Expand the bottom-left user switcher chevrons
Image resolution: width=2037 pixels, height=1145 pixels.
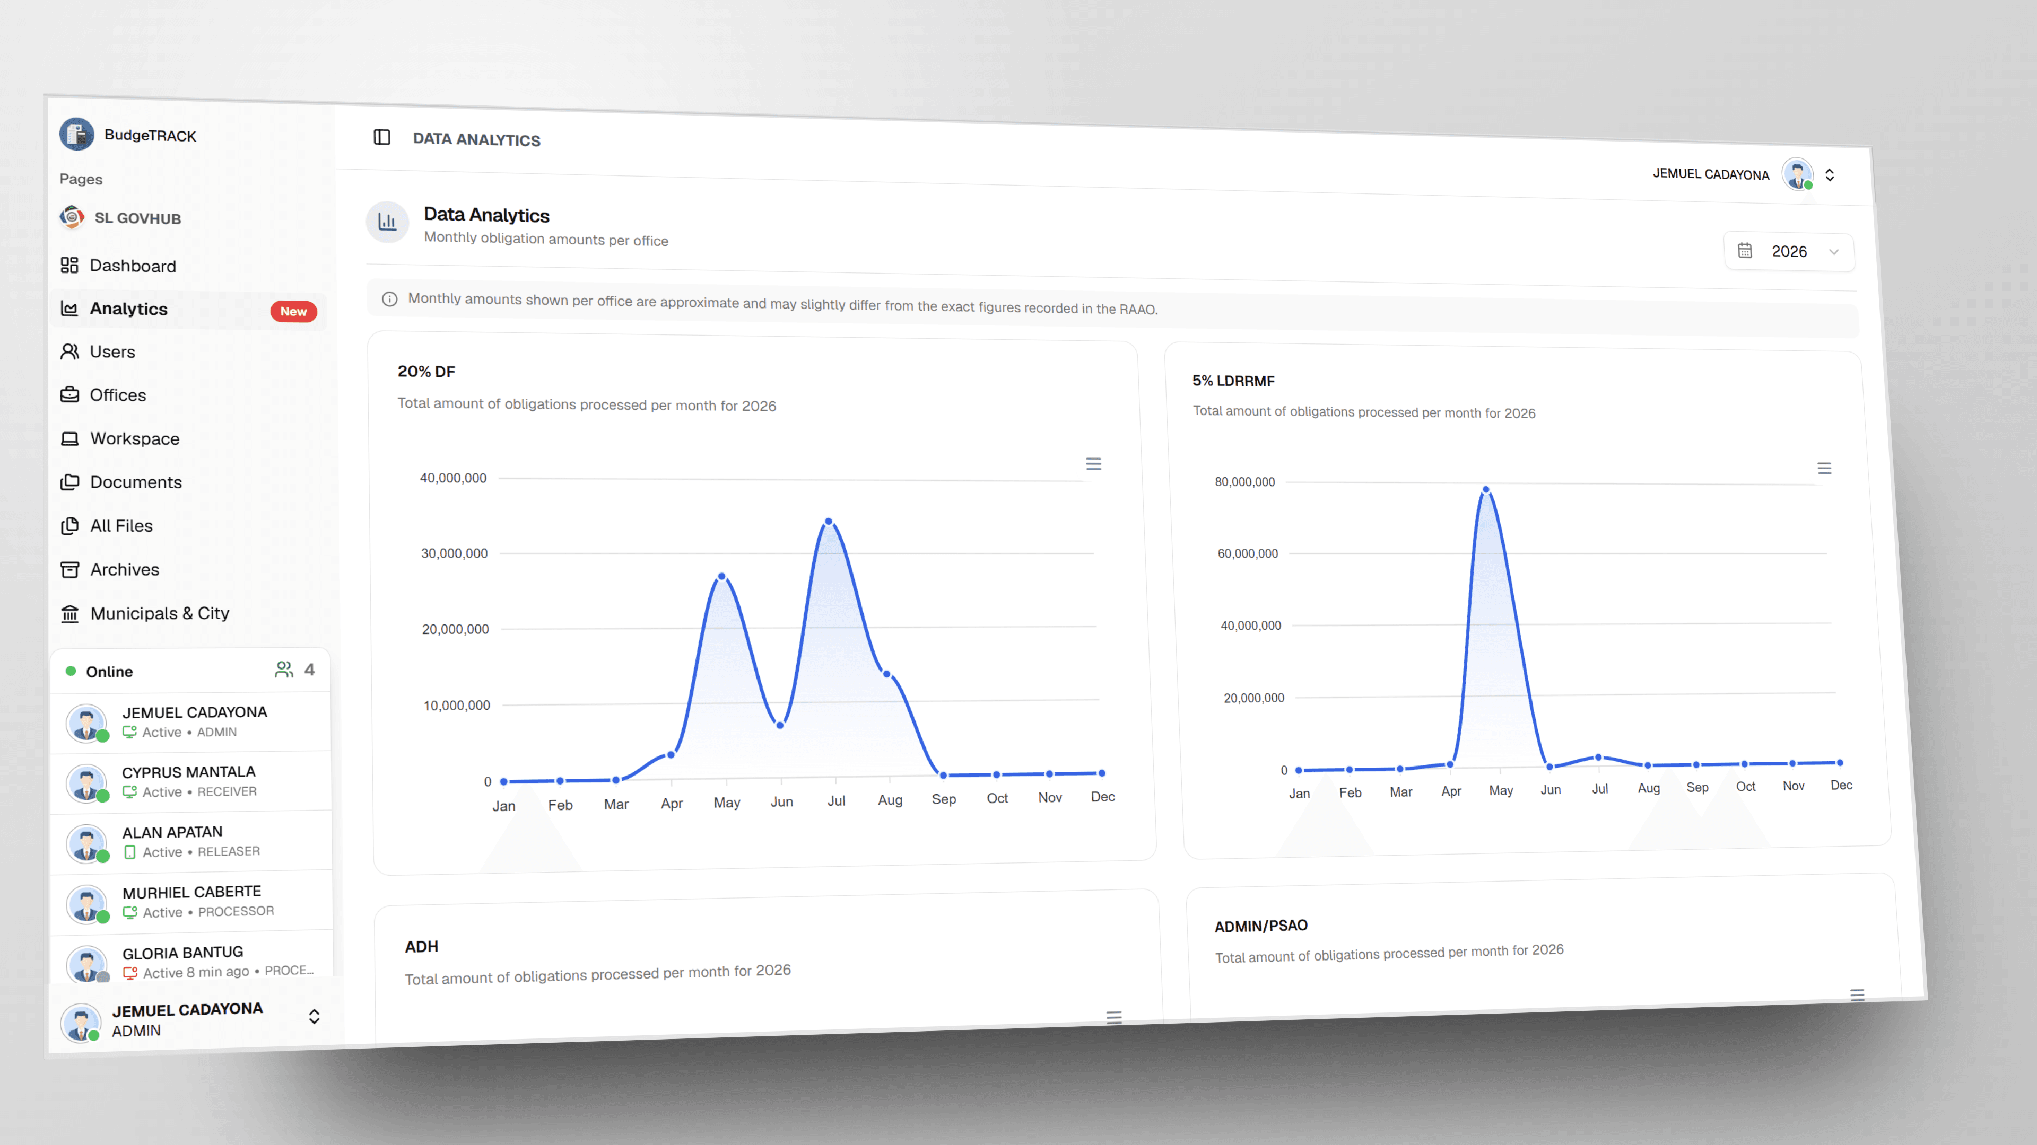(x=314, y=1016)
